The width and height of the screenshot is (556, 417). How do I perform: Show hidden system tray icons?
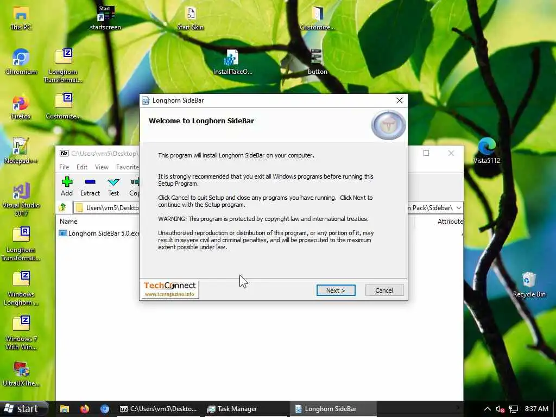[x=487, y=409]
